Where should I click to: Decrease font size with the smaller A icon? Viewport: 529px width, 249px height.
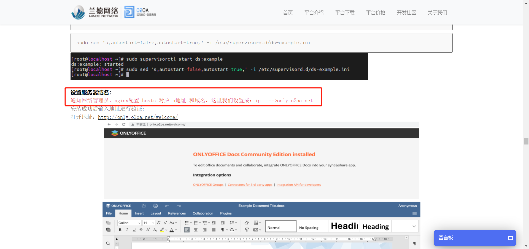tap(165, 223)
